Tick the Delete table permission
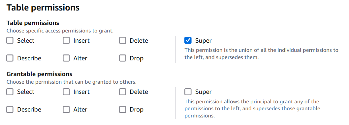The image size is (349, 125). 122,40
